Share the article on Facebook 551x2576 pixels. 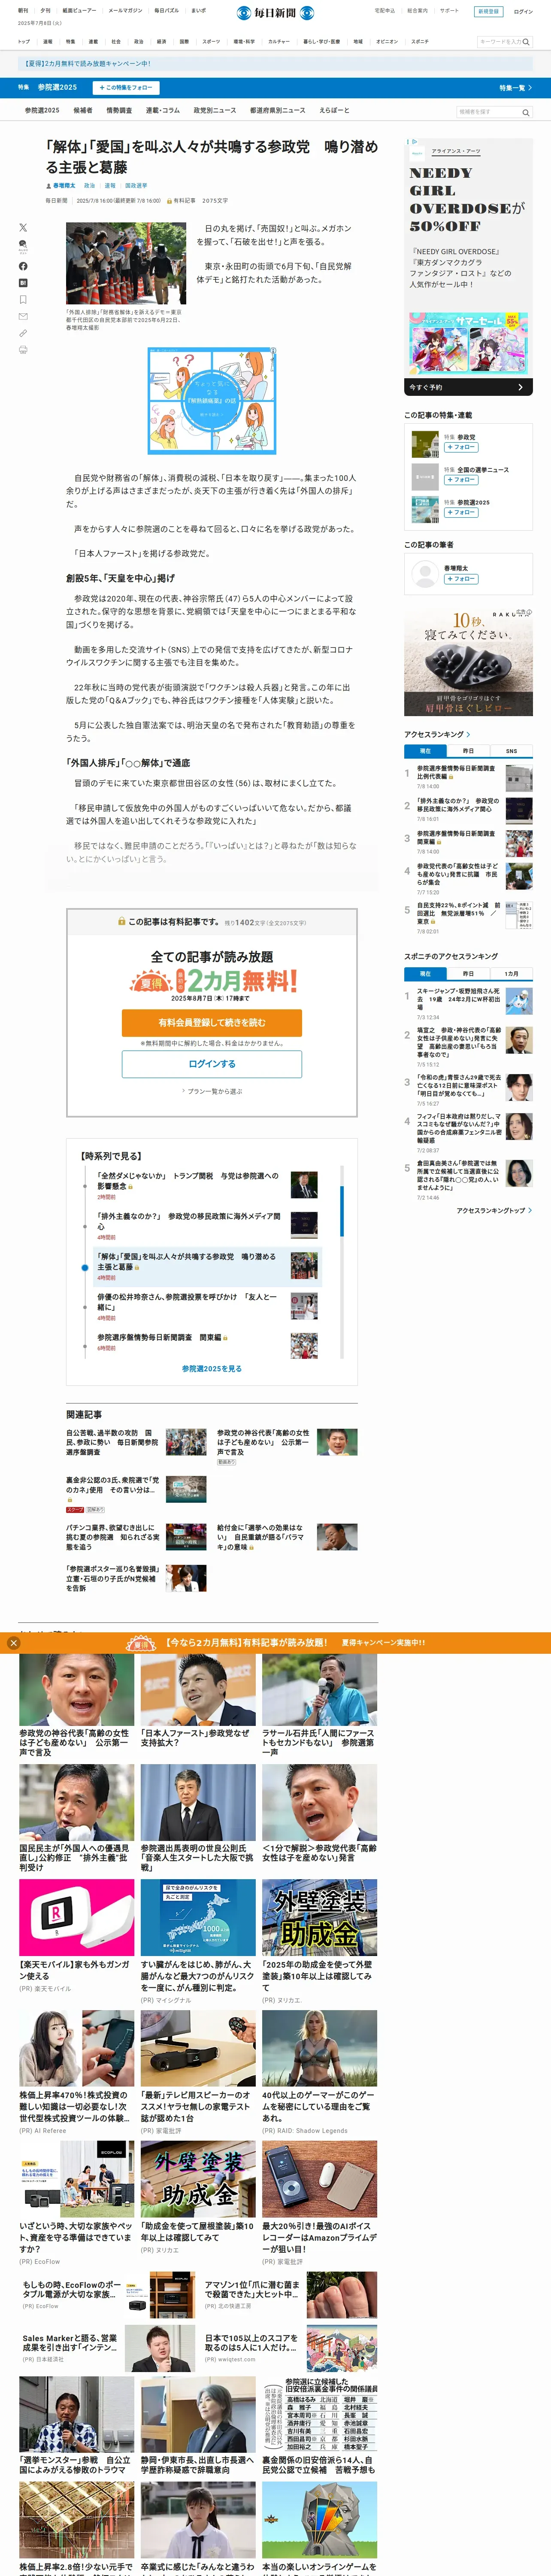[x=23, y=266]
